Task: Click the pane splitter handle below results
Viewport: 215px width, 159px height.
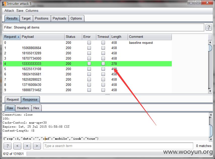Action: tap(107, 94)
